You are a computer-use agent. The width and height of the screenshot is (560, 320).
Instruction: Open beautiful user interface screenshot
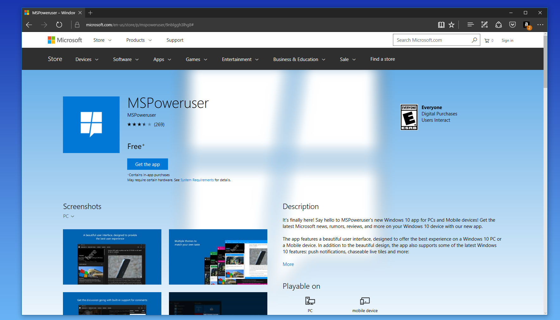click(112, 257)
